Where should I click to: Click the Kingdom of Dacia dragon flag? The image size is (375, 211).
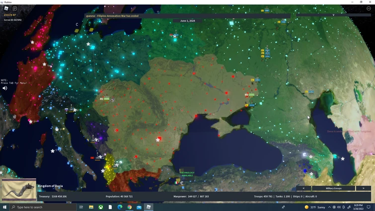[19, 190]
